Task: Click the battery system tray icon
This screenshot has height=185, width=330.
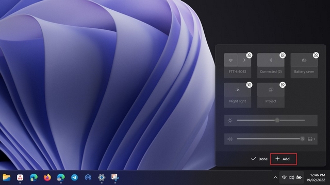Action: click(299, 178)
